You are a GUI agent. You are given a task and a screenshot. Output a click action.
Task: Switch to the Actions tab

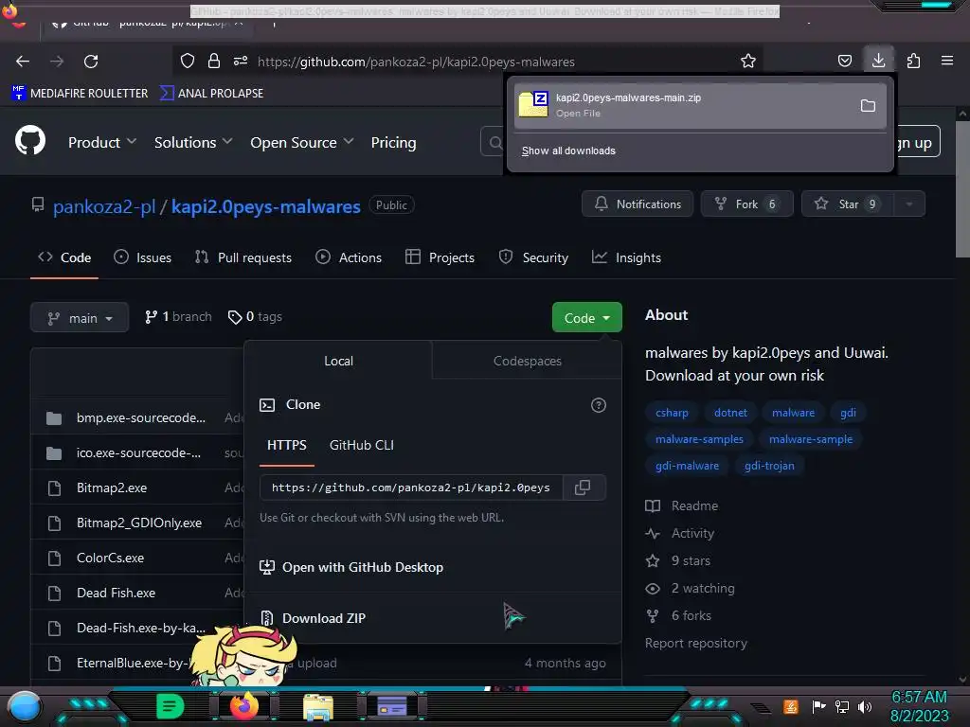tap(349, 257)
